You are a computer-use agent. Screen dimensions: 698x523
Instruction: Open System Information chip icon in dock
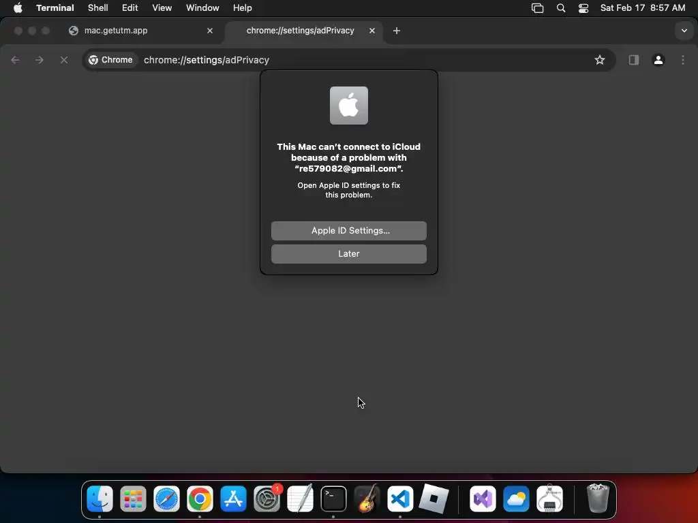pyautogui.click(x=550, y=498)
